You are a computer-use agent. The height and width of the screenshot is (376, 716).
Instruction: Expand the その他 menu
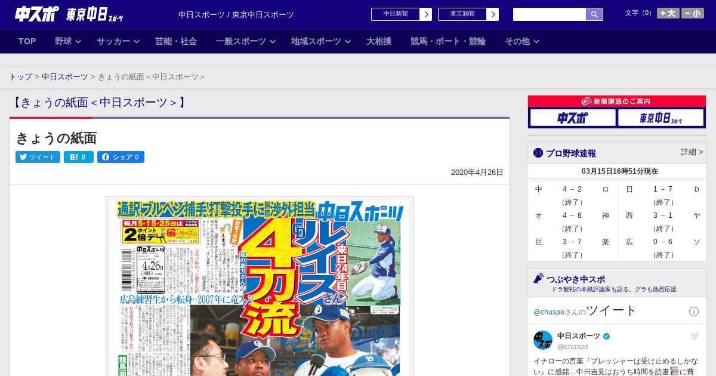[522, 41]
